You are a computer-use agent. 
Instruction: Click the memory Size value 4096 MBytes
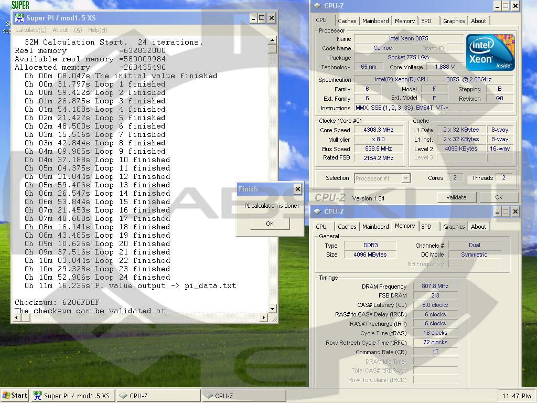(x=370, y=254)
